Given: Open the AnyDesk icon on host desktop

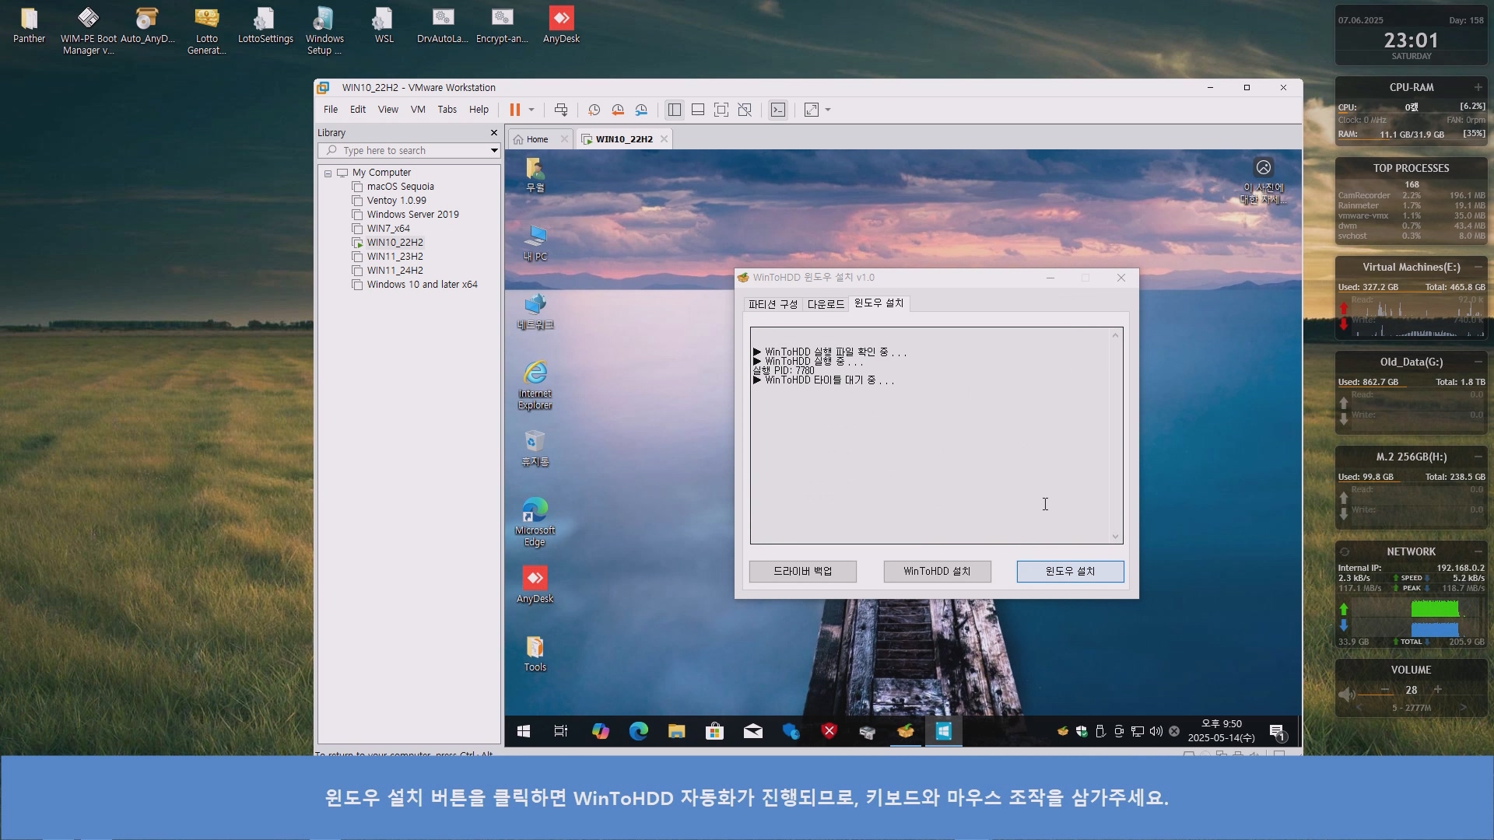Looking at the screenshot, I should coord(561,25).
